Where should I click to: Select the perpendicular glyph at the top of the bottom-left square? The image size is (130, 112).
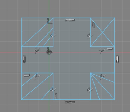click(37, 77)
